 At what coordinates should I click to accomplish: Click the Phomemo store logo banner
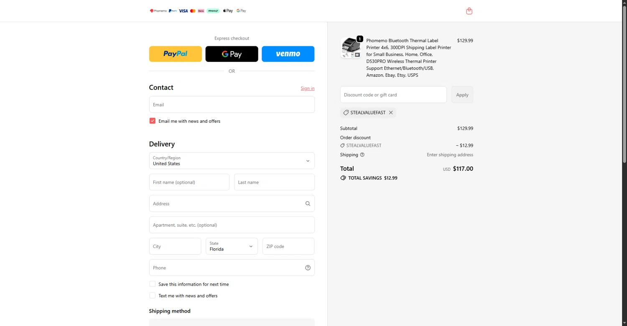click(198, 11)
